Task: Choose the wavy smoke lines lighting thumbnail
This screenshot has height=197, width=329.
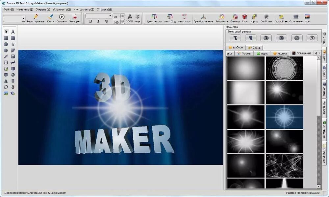Action: click(x=284, y=165)
